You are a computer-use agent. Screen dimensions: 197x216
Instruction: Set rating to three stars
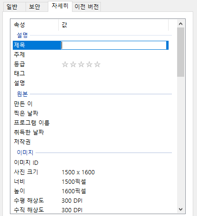pos(81,64)
